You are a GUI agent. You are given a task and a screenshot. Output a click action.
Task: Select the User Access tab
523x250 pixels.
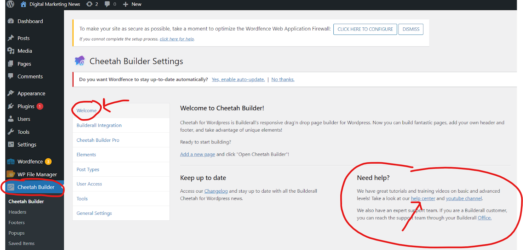(x=121, y=184)
